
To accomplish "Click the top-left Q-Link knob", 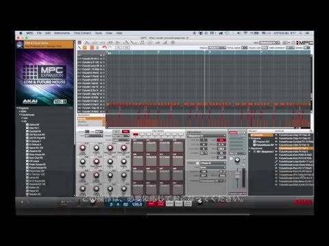I will (82, 148).
